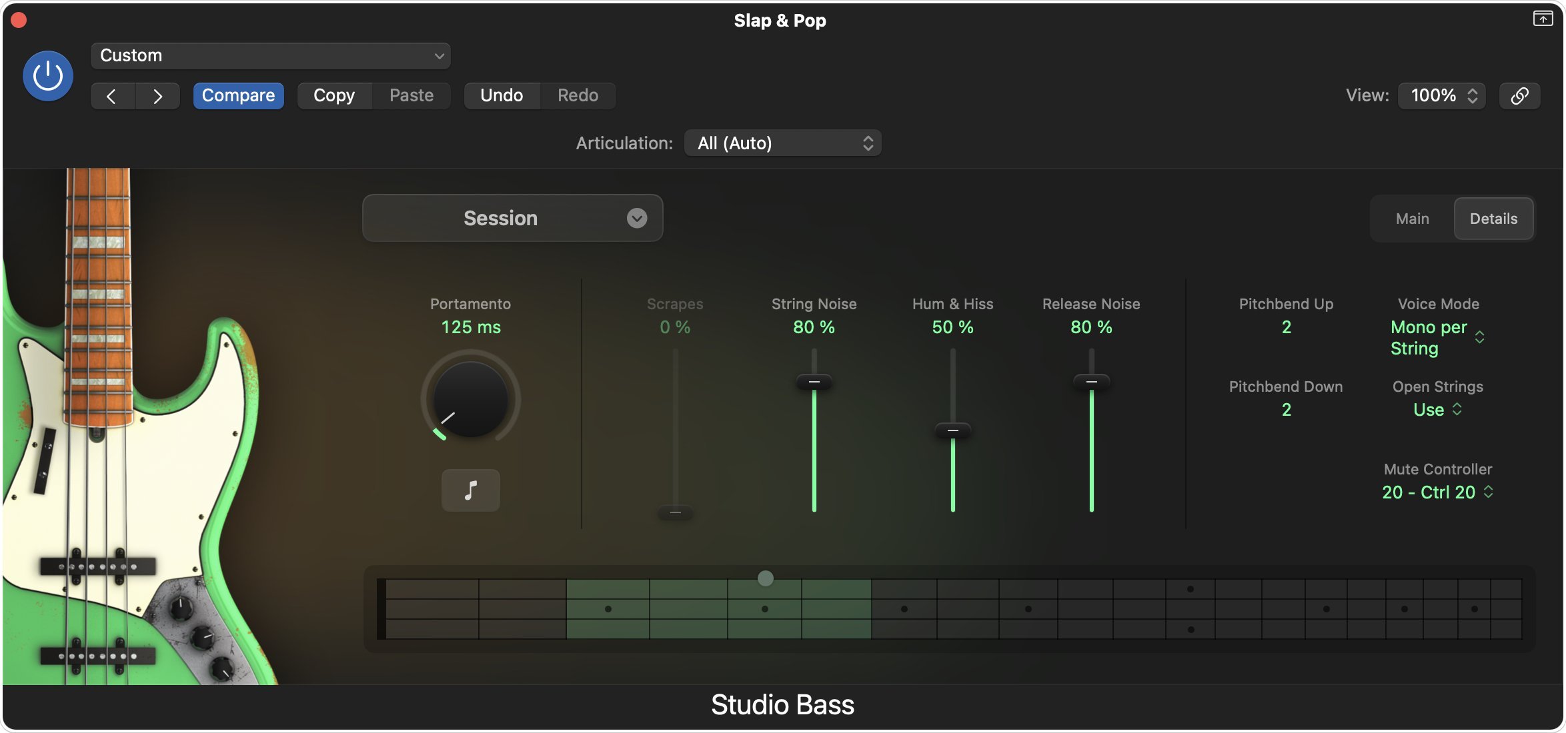1566x733 pixels.
Task: Copy the current plugin settings
Action: 333,95
